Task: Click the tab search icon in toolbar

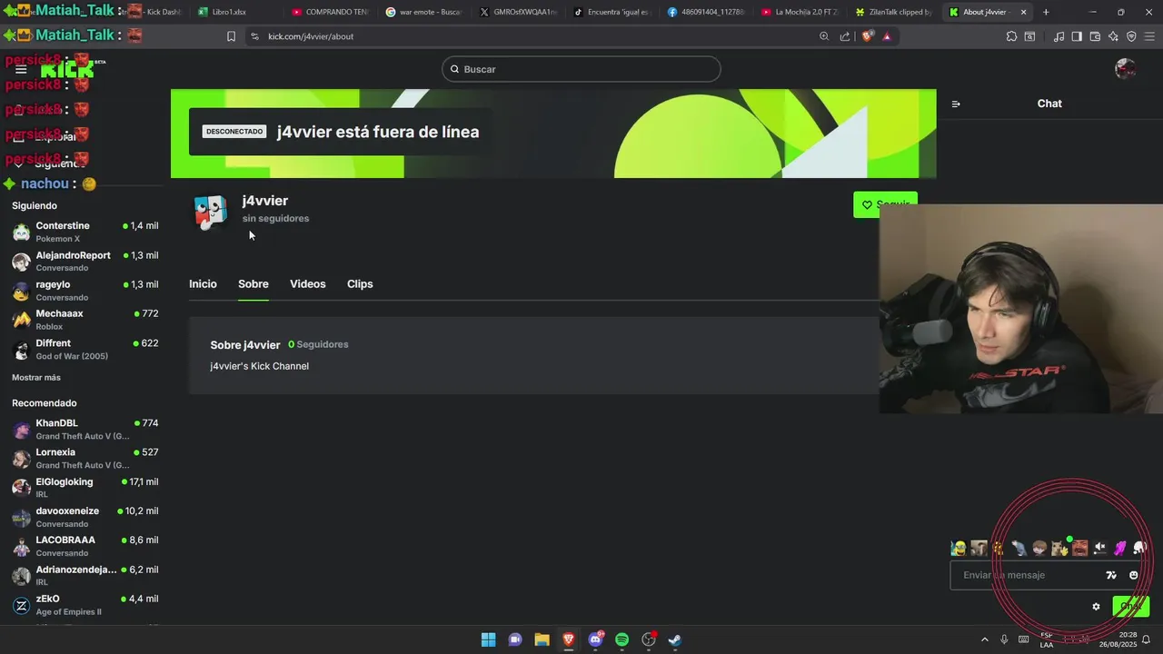Action: tap(1029, 36)
